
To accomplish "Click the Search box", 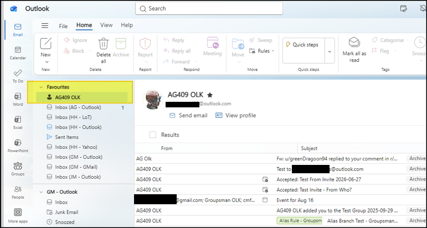I will pyautogui.click(x=209, y=9).
